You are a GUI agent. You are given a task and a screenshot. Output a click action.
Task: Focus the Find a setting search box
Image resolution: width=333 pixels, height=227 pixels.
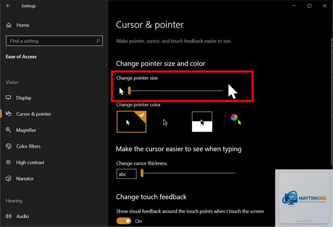click(55, 41)
